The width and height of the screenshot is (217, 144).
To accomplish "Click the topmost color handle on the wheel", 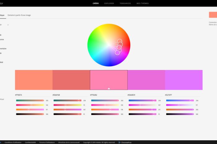I will [119, 41].
